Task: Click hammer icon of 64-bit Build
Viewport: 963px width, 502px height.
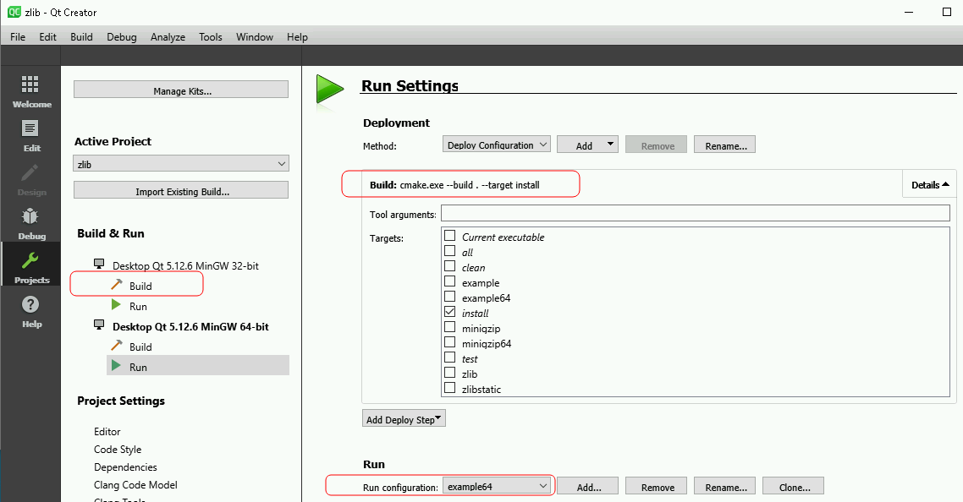Action: tap(117, 346)
